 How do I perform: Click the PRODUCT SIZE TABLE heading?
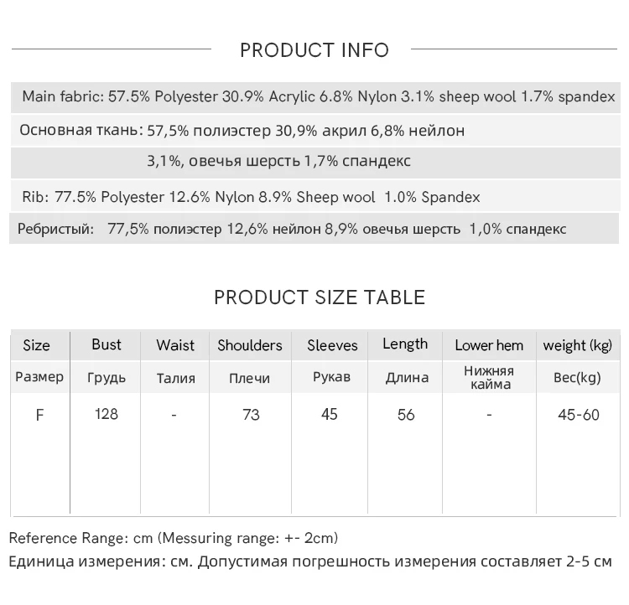(320, 297)
